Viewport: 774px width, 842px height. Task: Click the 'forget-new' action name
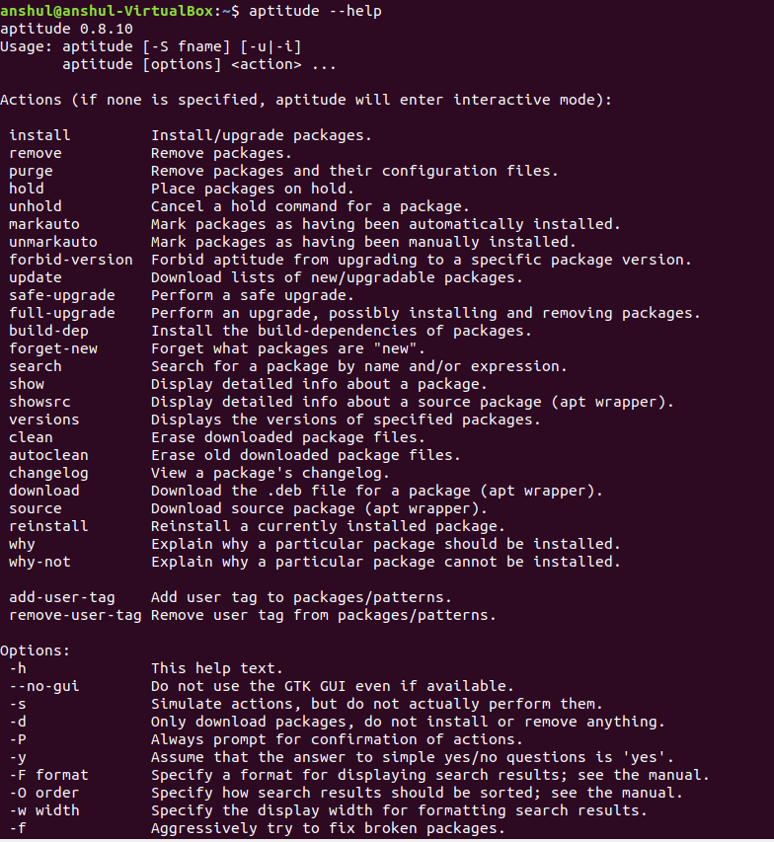tap(52, 348)
